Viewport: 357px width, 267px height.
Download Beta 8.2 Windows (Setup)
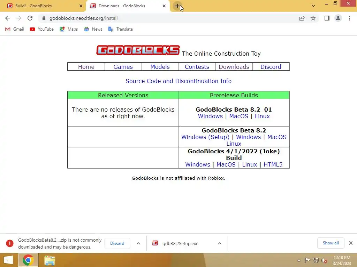coord(205,137)
